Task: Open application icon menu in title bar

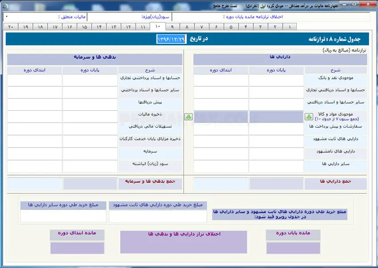Action: [5, 6]
